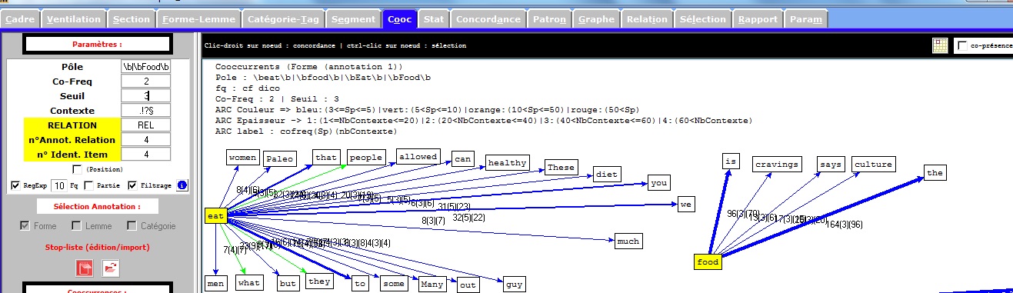Screen dimensions: 1013x293
Task: Click the Stop-liste (édition/import) label
Action: point(98,247)
